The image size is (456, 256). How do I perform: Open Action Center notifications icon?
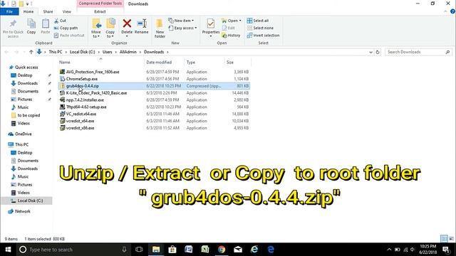click(x=446, y=250)
